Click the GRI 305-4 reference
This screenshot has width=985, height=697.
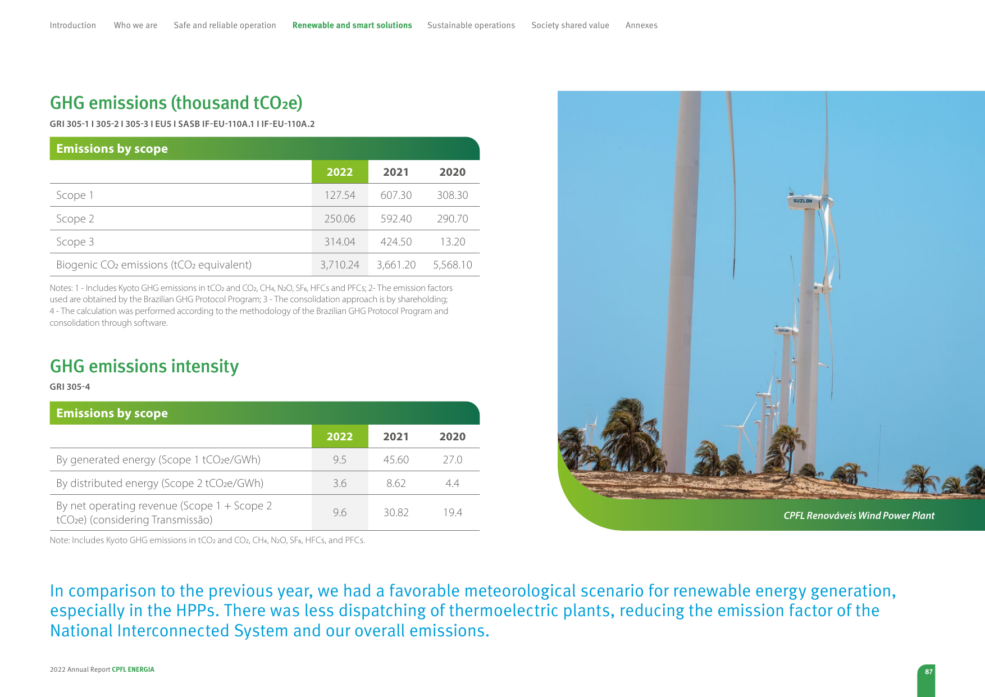tap(70, 387)
